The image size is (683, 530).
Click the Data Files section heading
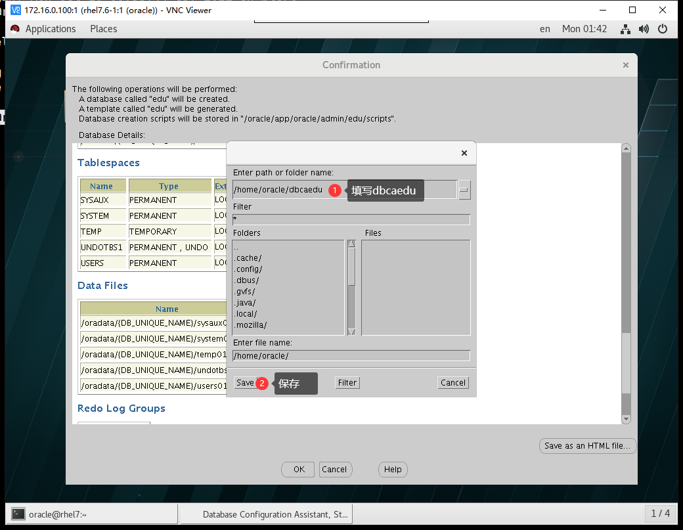[x=103, y=285]
